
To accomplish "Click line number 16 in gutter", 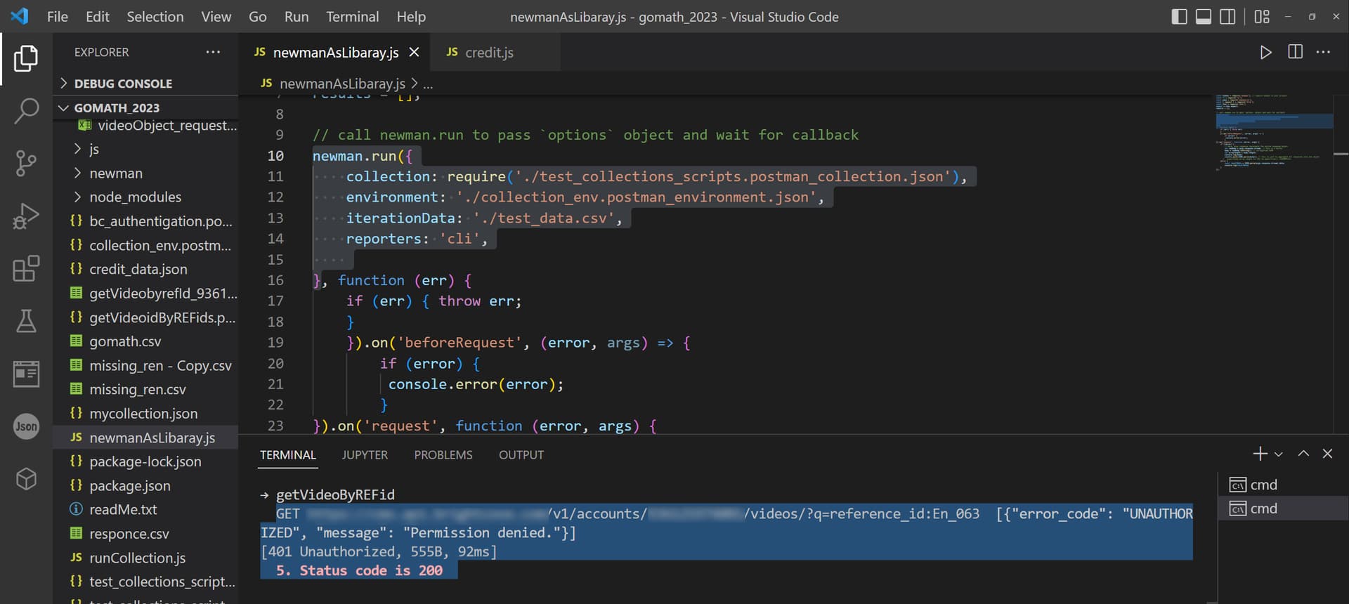I will pyautogui.click(x=275, y=280).
